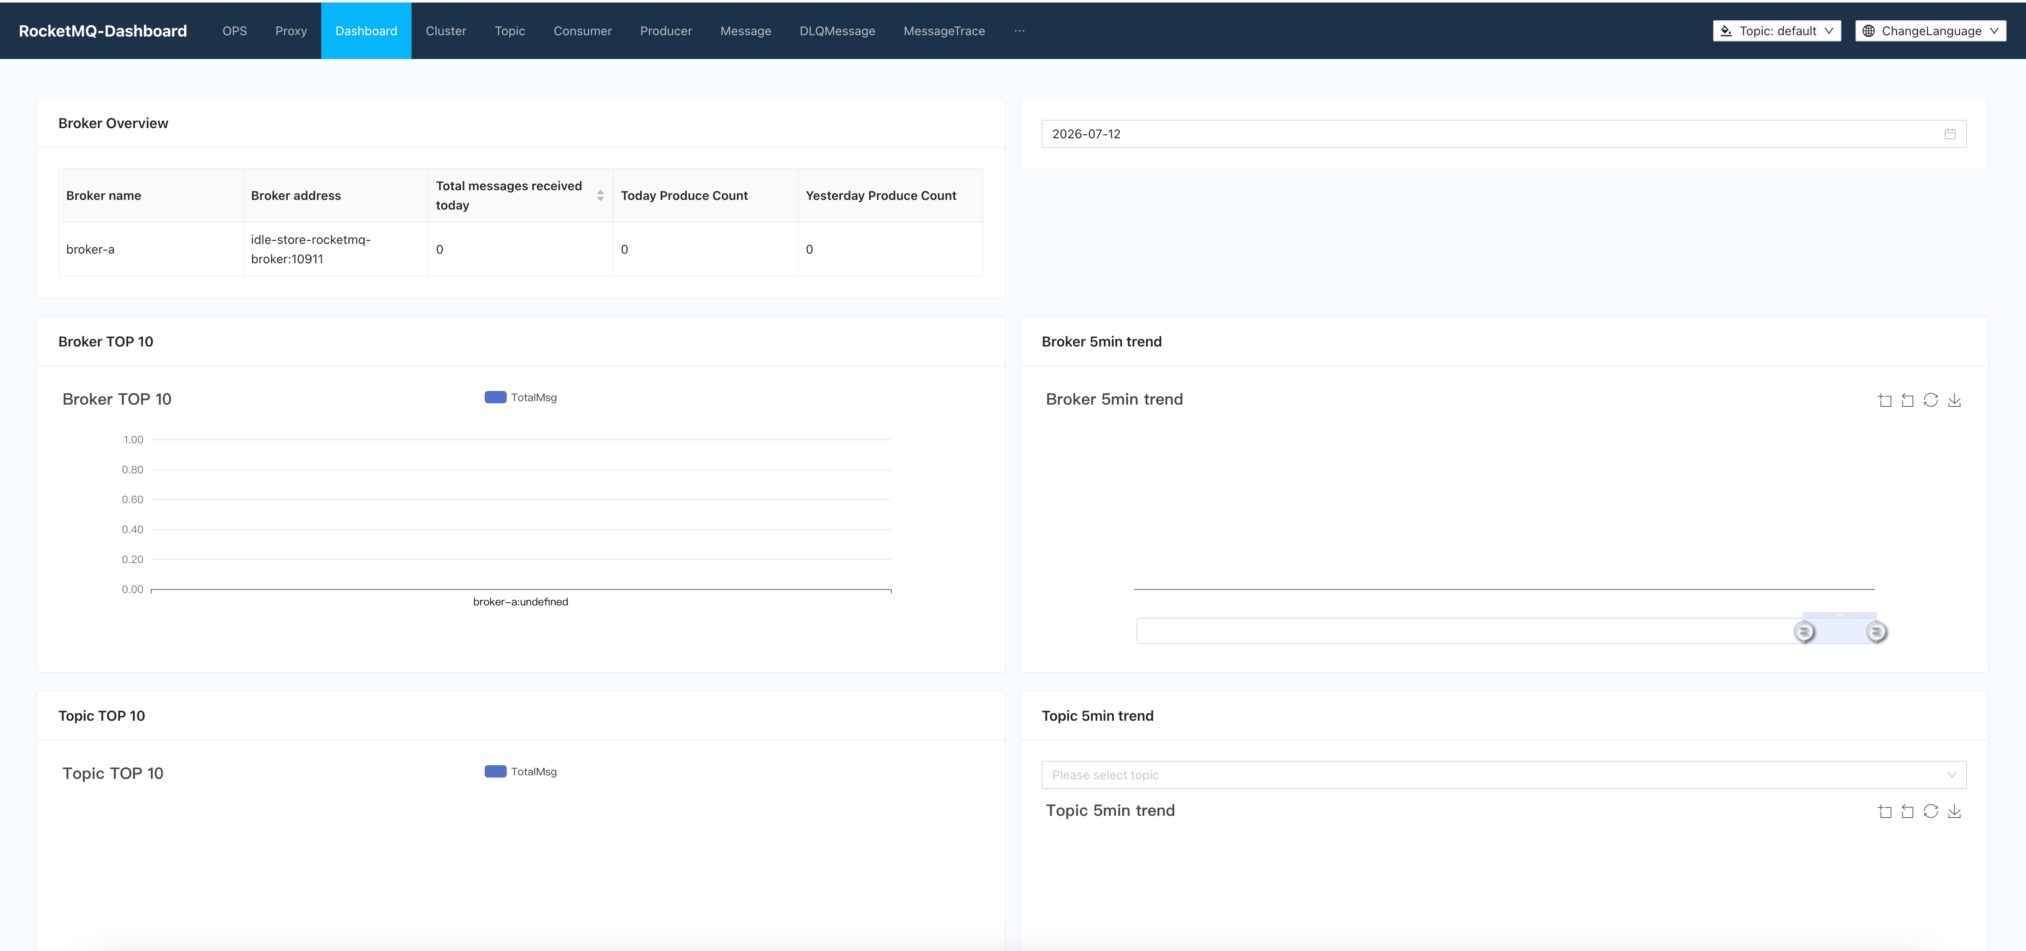Open the Topic: default theme dropdown
The width and height of the screenshot is (2026, 951).
coord(1777,31)
